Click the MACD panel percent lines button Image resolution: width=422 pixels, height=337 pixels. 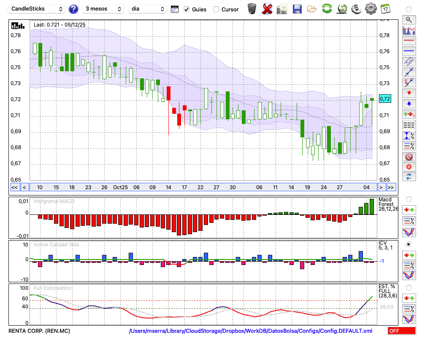[x=409, y=221]
